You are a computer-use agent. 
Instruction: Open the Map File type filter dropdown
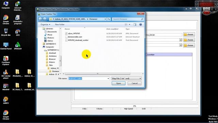[126, 79]
